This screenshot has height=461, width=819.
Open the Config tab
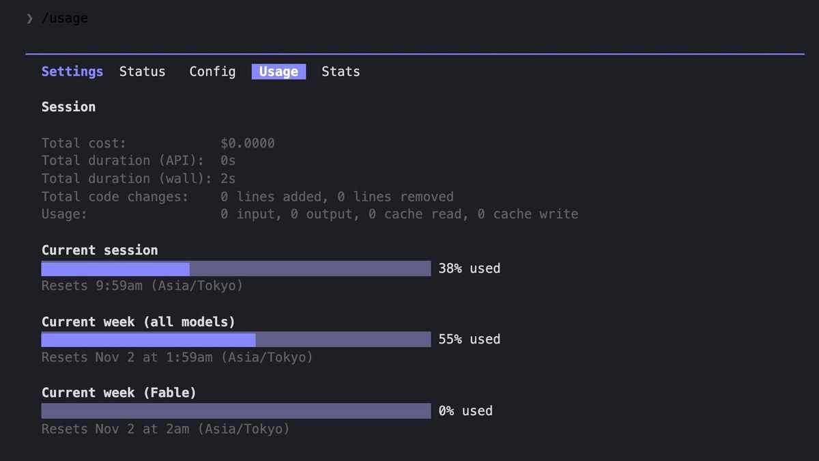point(212,72)
